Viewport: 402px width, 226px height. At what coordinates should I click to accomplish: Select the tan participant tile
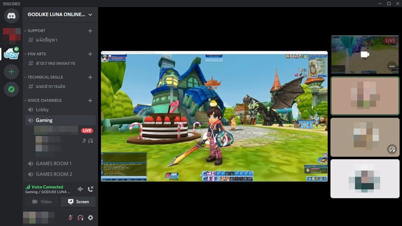pyautogui.click(x=365, y=137)
